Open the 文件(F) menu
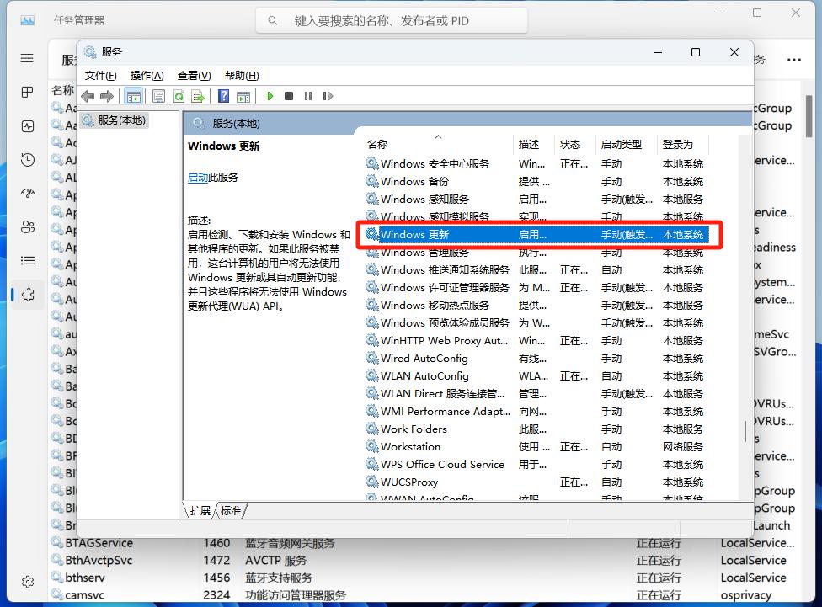Image resolution: width=822 pixels, height=607 pixels. [x=100, y=76]
